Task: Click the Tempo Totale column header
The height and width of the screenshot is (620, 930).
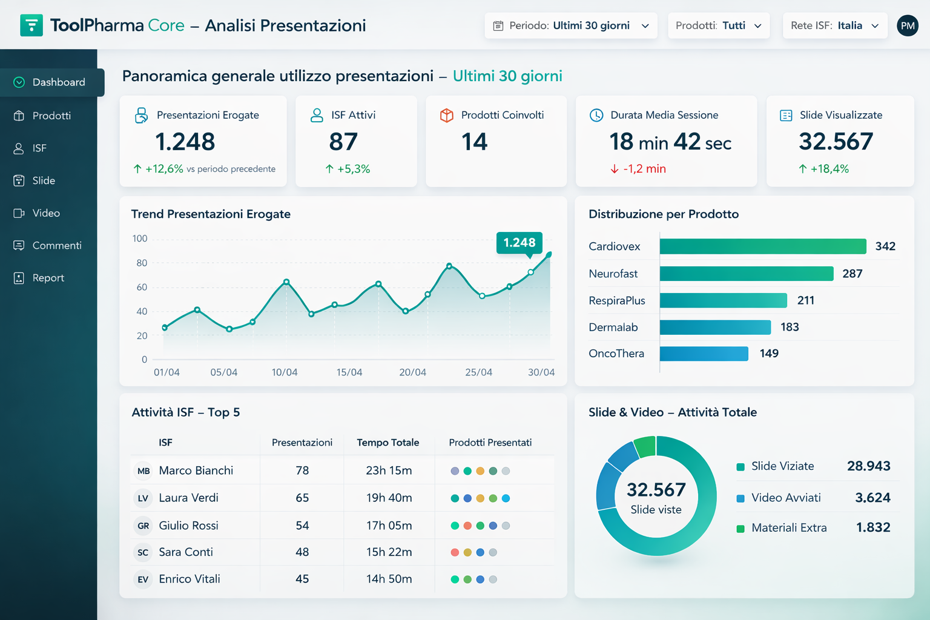Action: tap(387, 443)
